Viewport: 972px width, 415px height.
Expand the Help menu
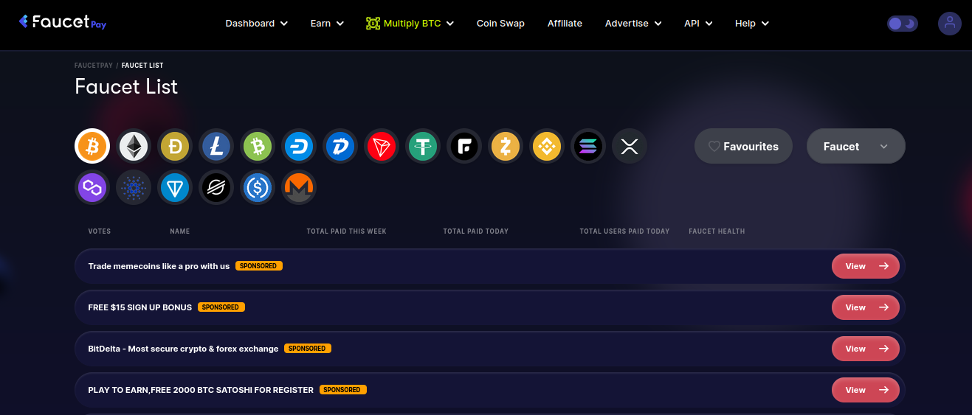[752, 24]
